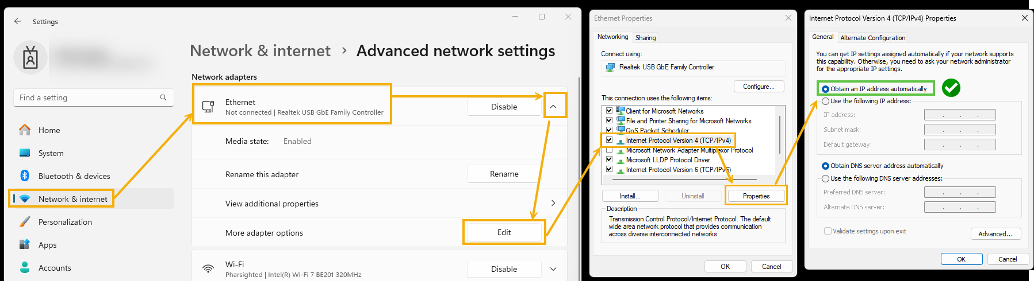Open System settings in the sidebar
The height and width of the screenshot is (281, 1034).
(92, 153)
